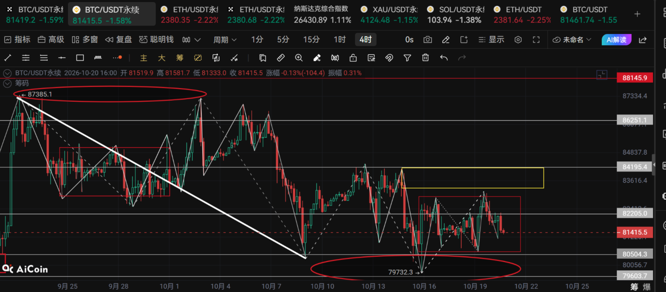666x292 pixels.
Task: Open the 复盘 replay mode
Action: (x=118, y=40)
